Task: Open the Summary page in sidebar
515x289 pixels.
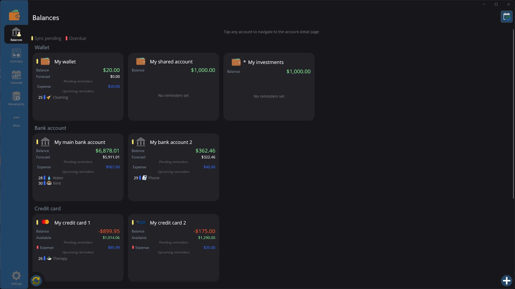Action: point(16,56)
